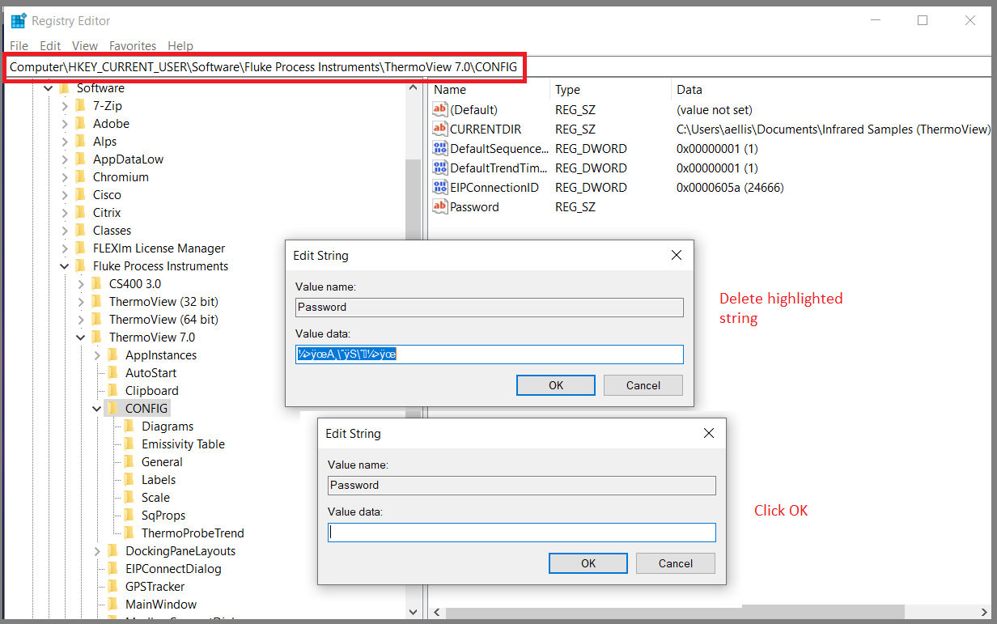Select FLEXlm License Manager folder icon

coord(80,248)
